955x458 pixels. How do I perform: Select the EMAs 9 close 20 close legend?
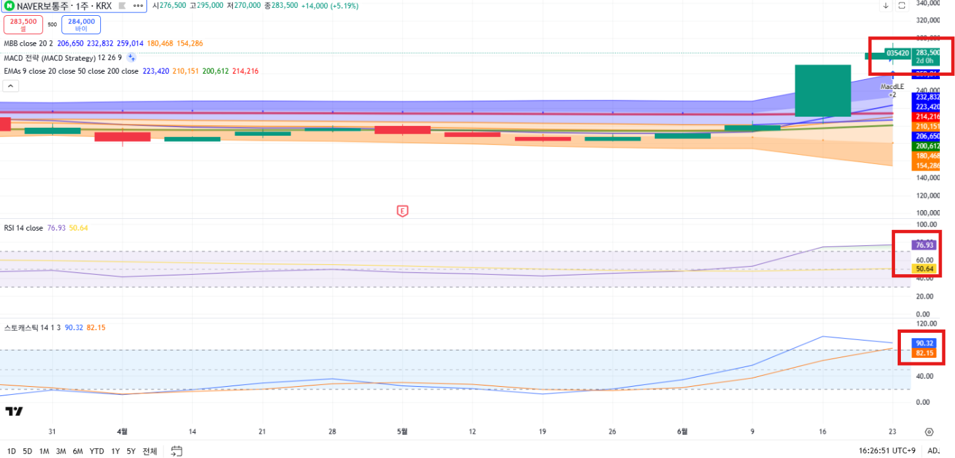coord(71,71)
